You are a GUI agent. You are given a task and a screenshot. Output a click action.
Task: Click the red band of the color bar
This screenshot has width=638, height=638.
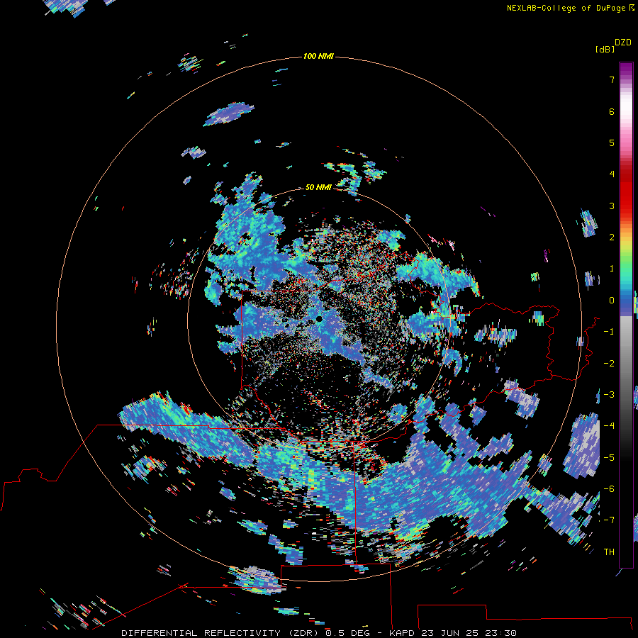click(626, 191)
